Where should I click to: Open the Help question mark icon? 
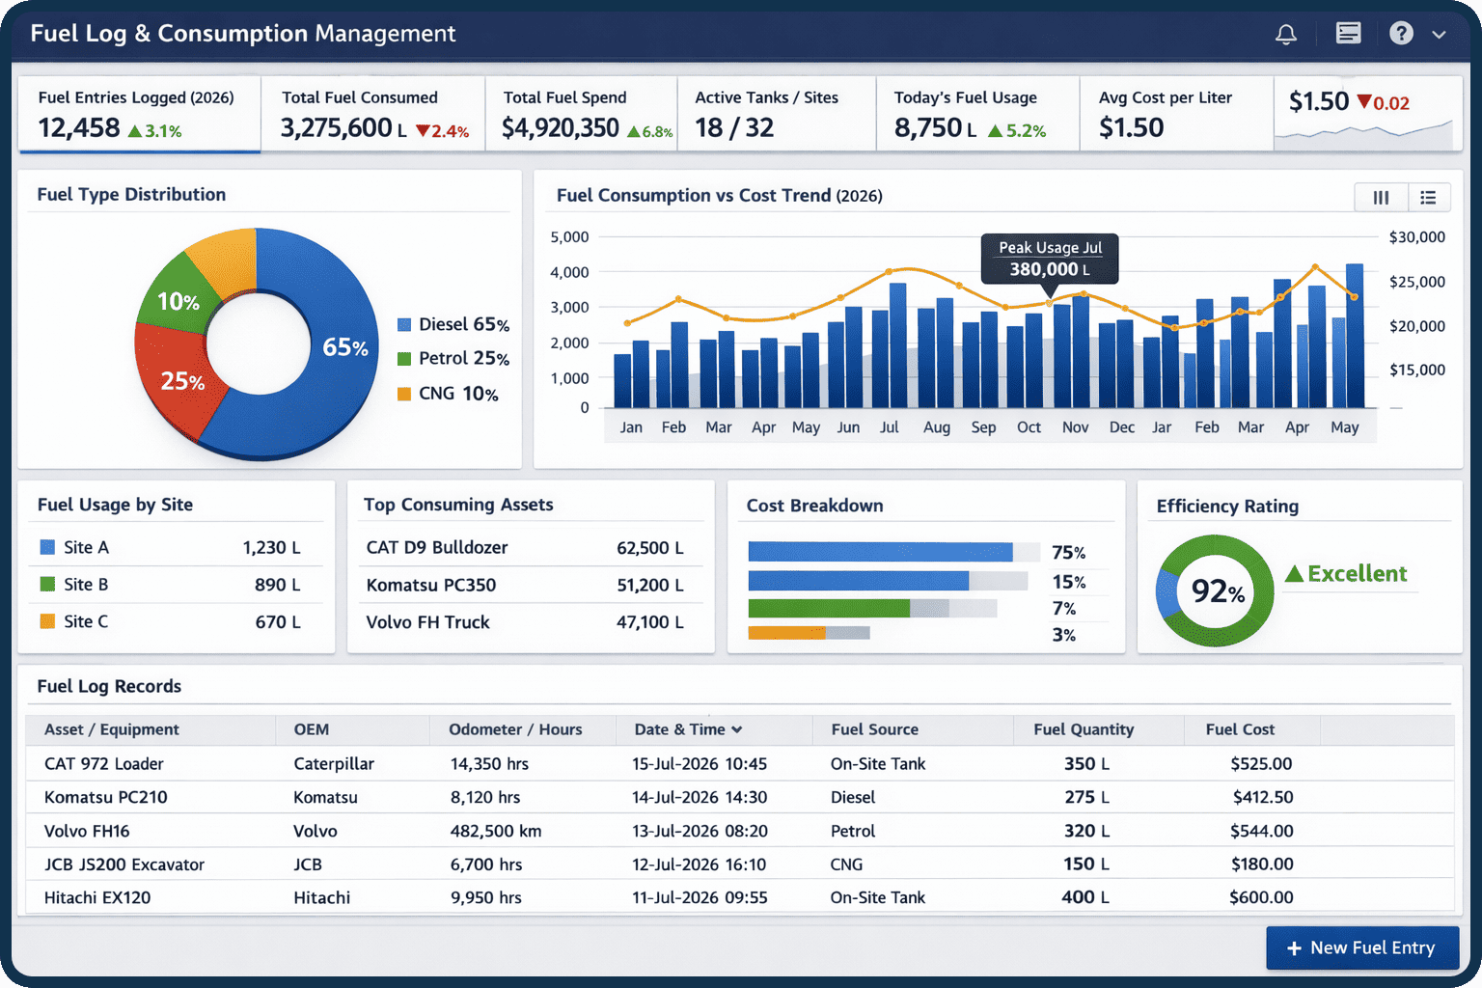1400,33
